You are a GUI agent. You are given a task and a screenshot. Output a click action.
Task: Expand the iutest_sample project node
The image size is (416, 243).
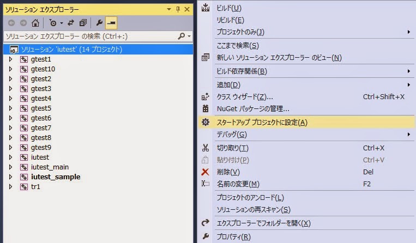10,177
